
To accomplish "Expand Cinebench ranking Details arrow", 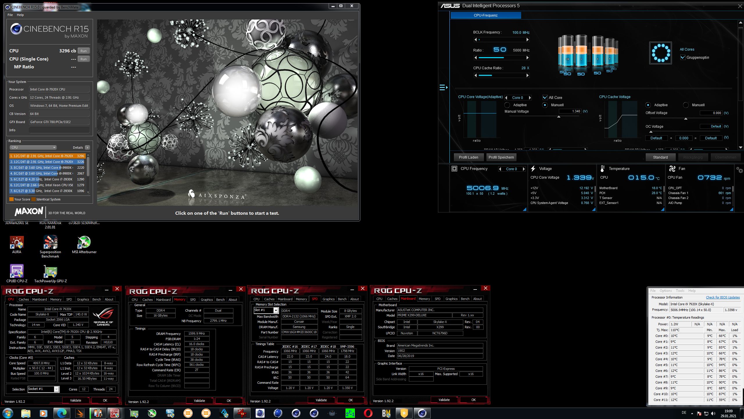I will coord(87,148).
